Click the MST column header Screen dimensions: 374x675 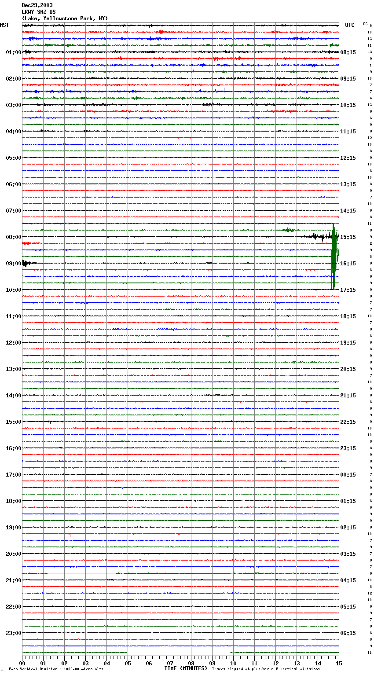point(4,25)
